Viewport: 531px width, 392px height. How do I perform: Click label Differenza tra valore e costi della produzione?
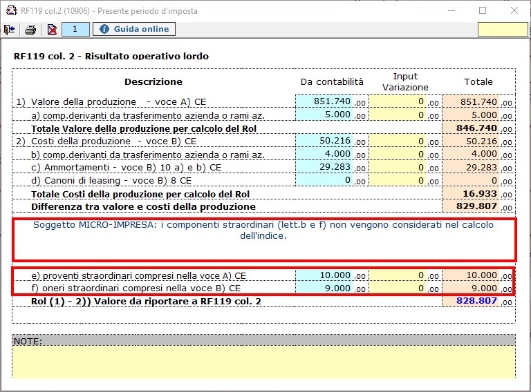[x=143, y=207]
